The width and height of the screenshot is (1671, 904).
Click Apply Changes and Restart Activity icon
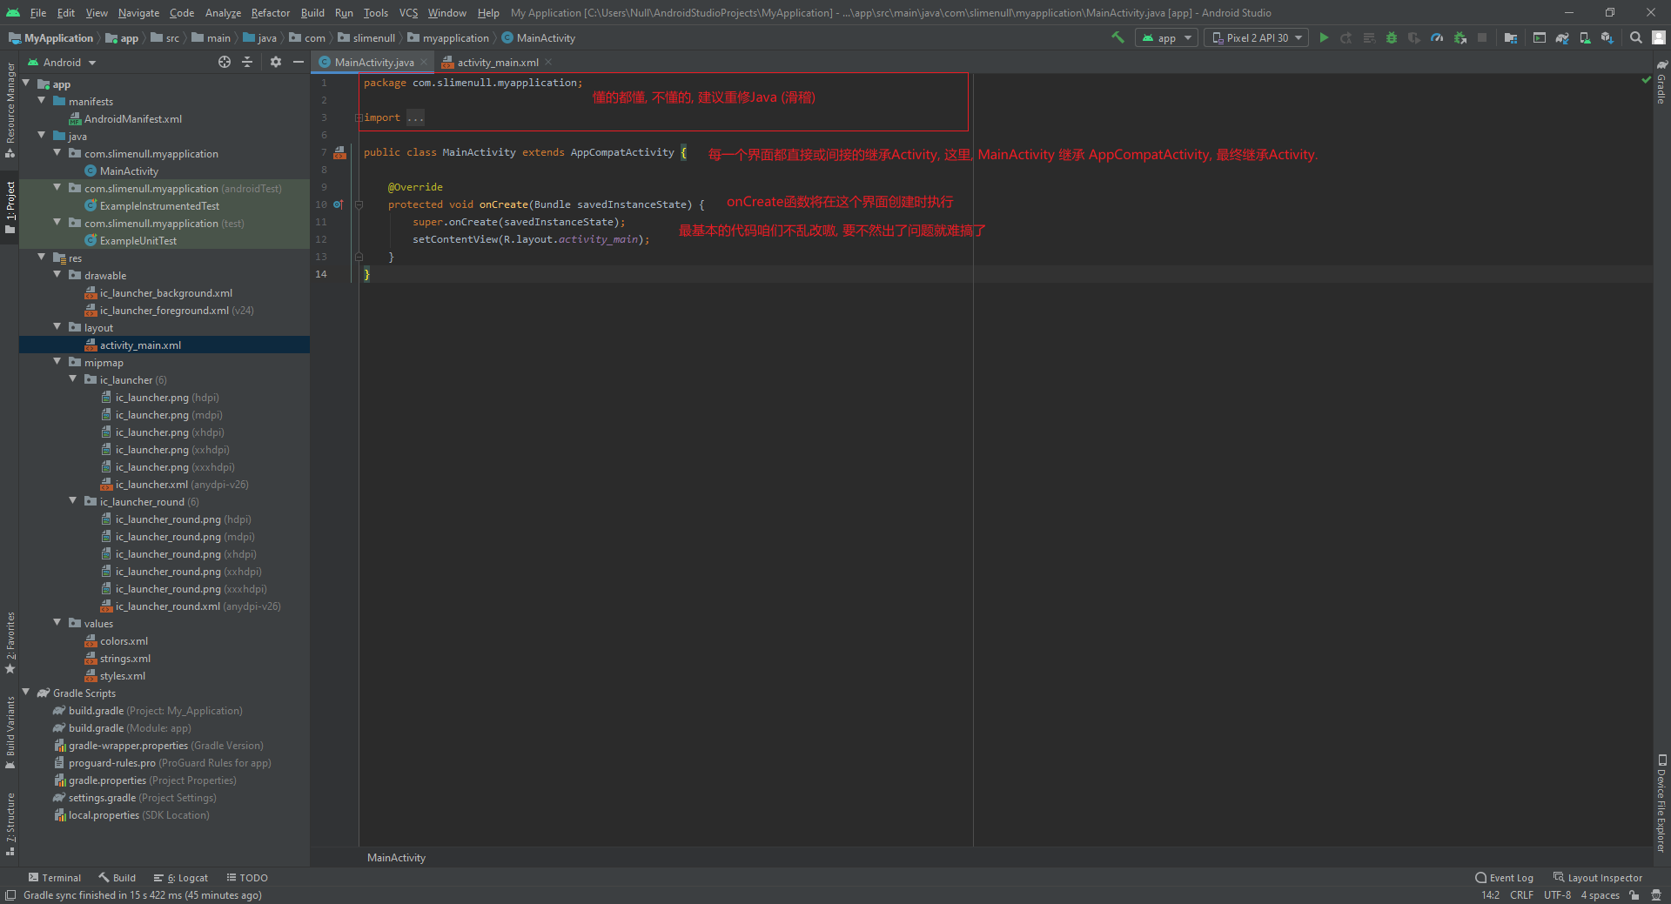click(x=1346, y=37)
